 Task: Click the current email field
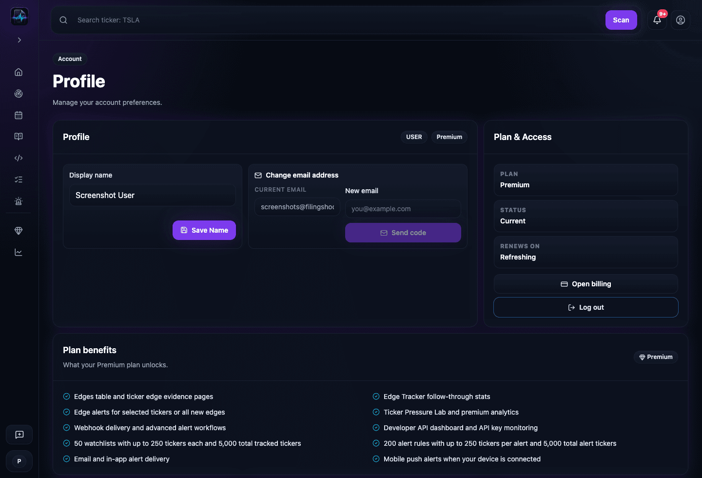(297, 207)
